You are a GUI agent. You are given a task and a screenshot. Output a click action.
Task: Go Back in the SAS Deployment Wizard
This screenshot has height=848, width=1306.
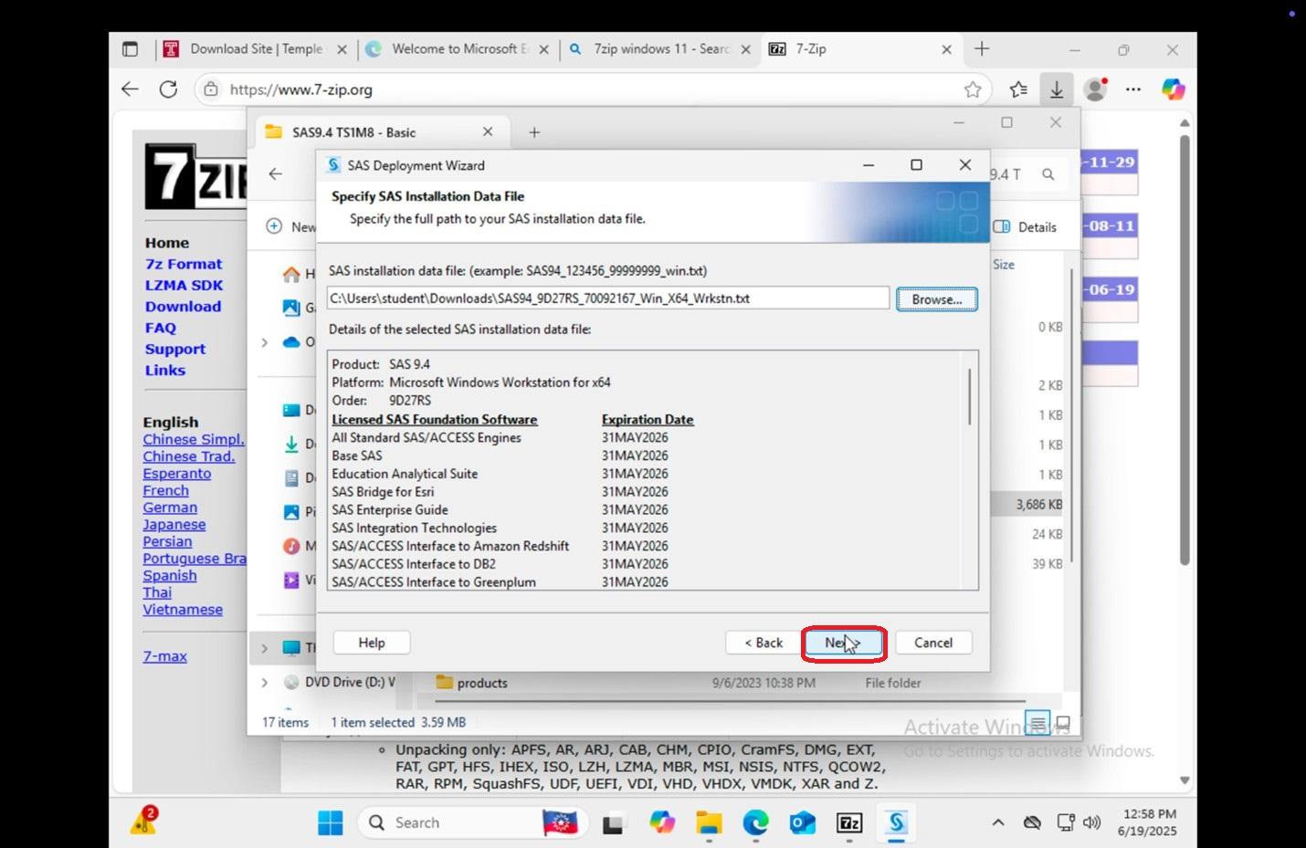pos(764,643)
